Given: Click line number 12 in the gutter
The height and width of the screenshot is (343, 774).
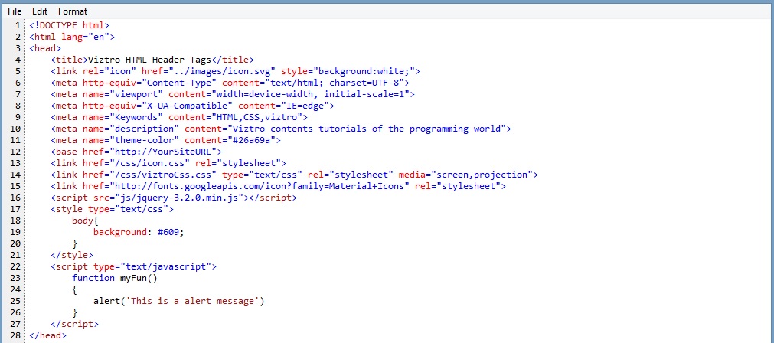Looking at the screenshot, I should tap(15, 152).
